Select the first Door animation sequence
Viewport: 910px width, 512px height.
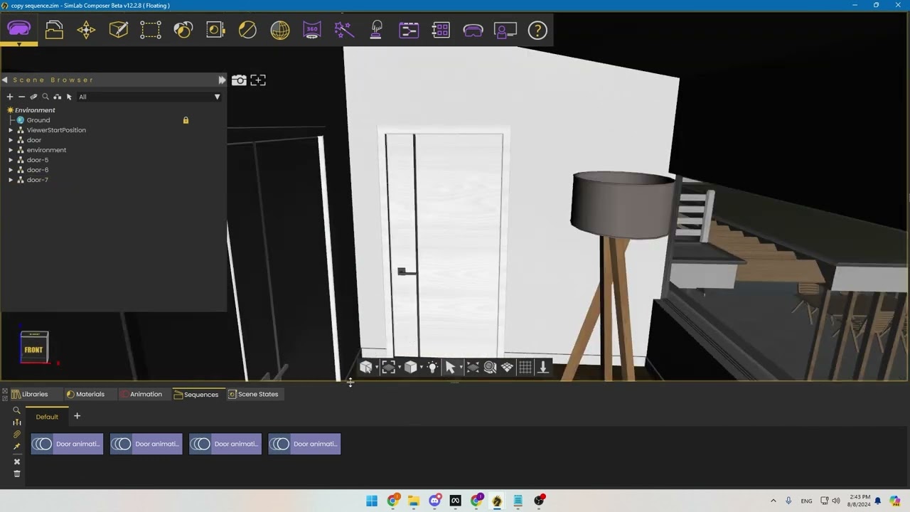pyautogui.click(x=66, y=444)
